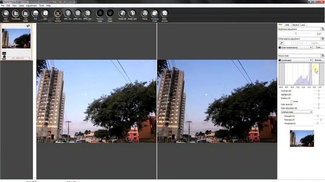325x182 pixels.
Task: Open the Stamp tool
Action: click(x=145, y=14)
